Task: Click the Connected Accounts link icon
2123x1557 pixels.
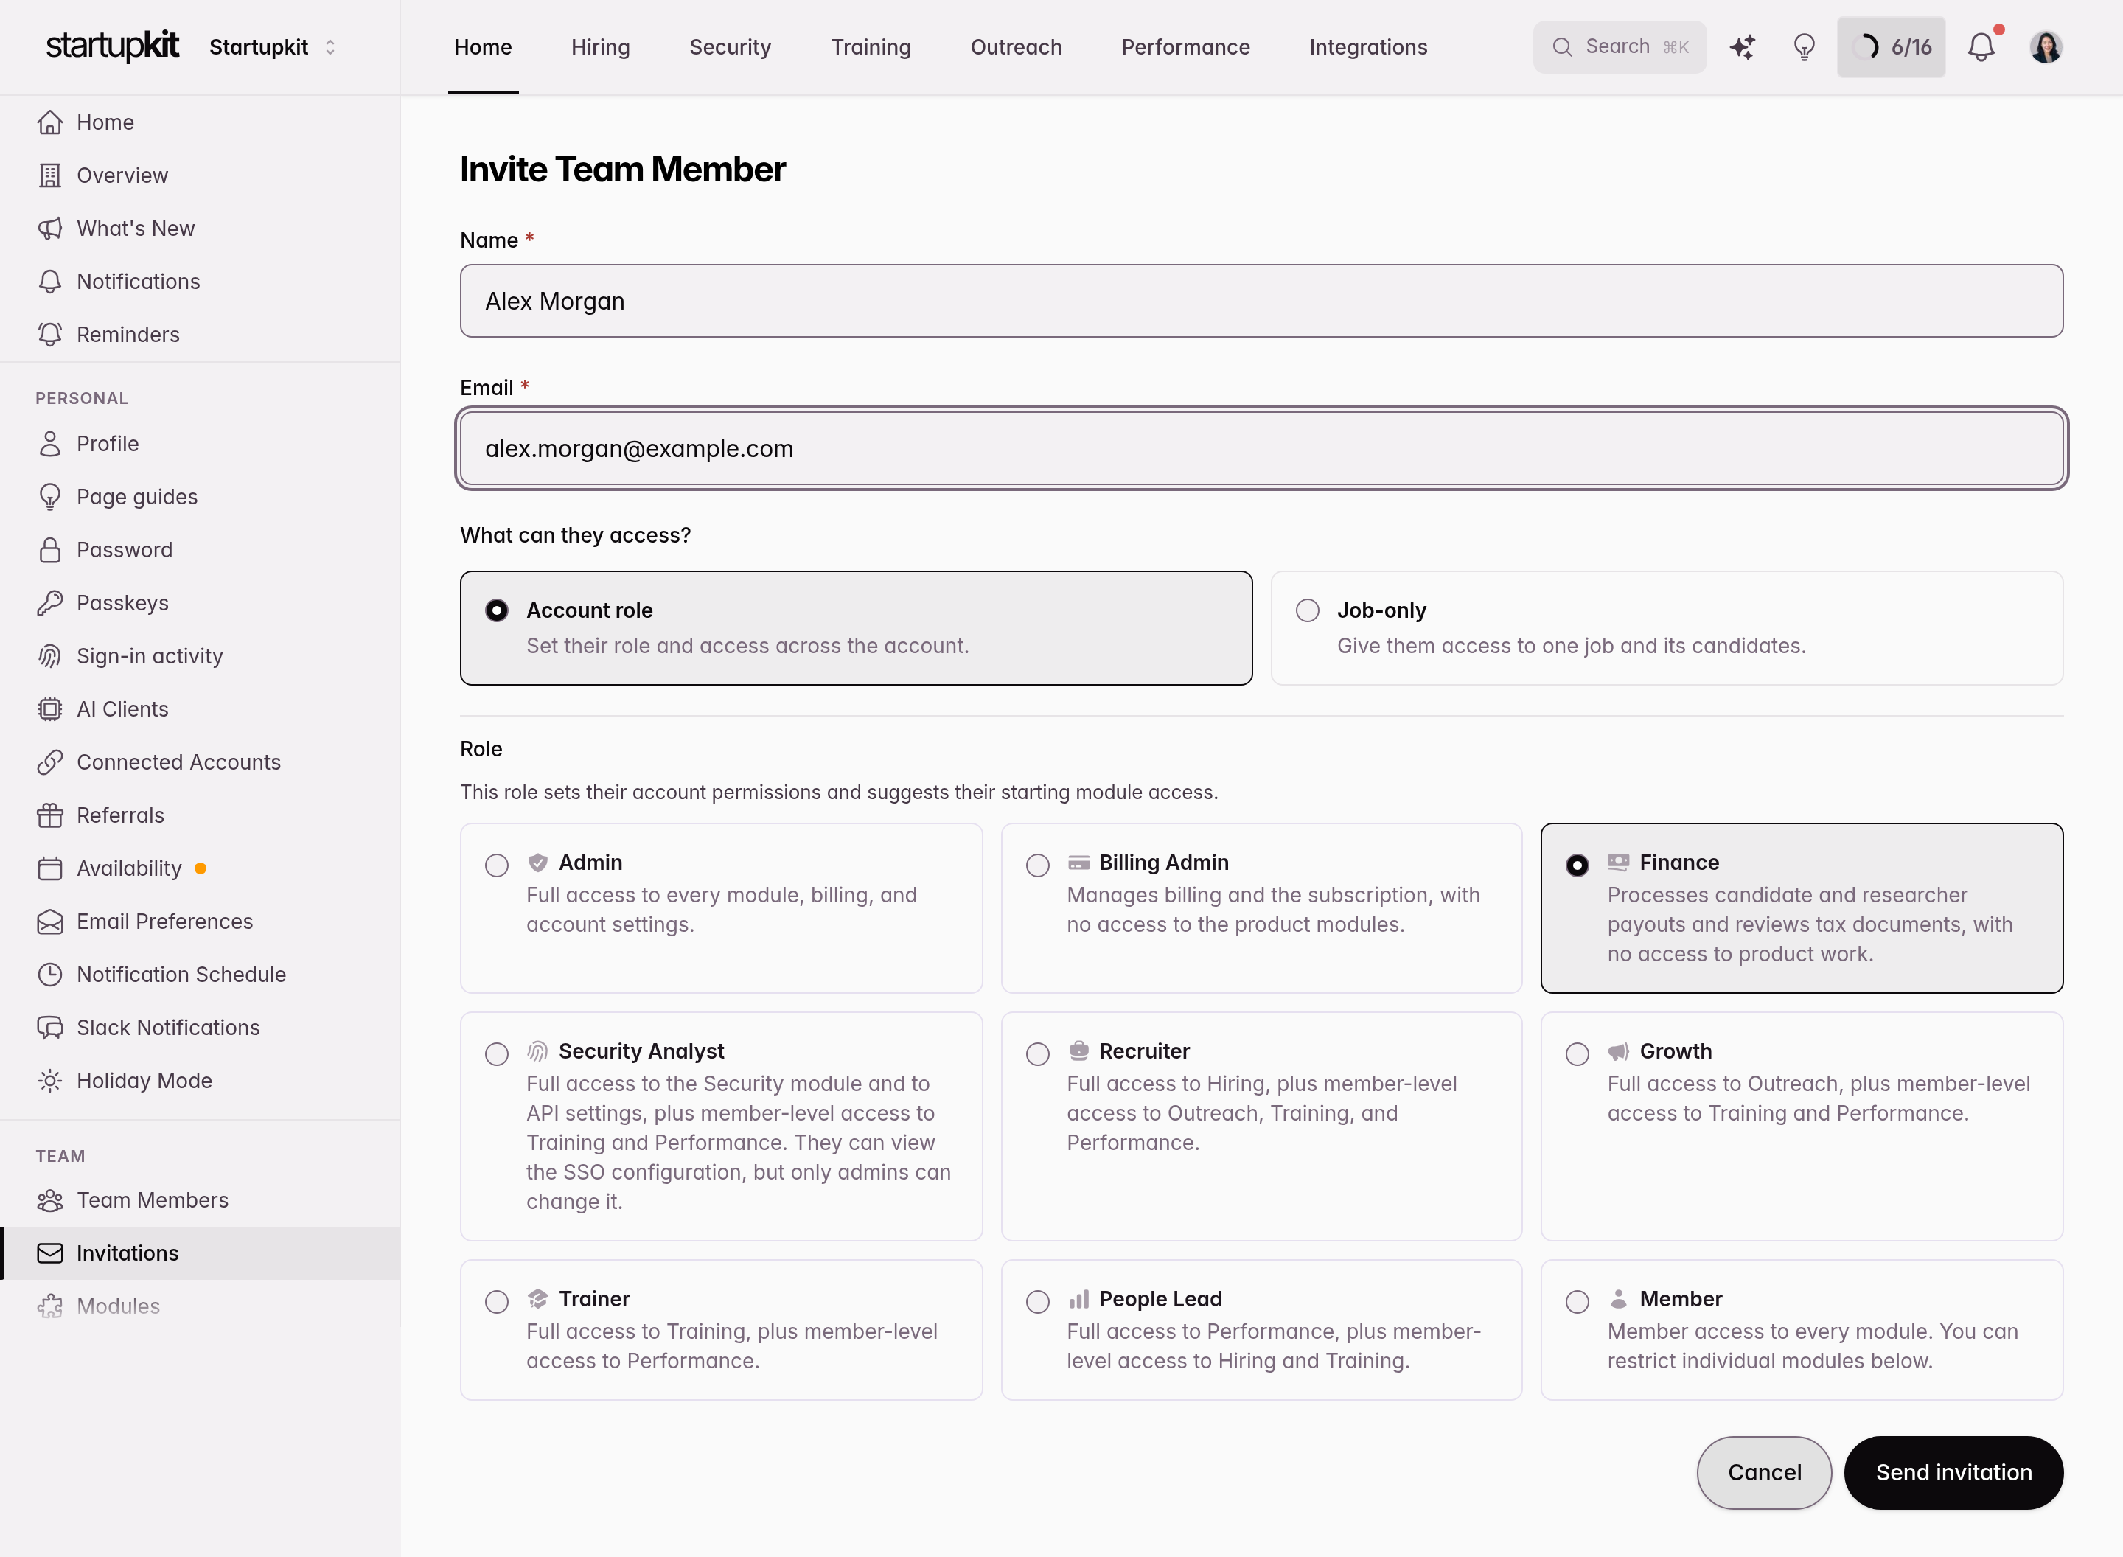Action: pyautogui.click(x=50, y=762)
